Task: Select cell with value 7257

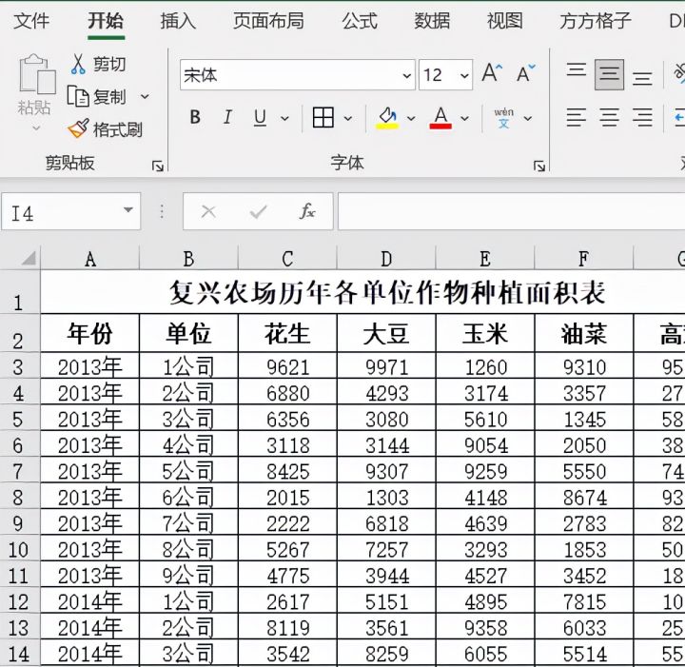Action: click(x=386, y=549)
